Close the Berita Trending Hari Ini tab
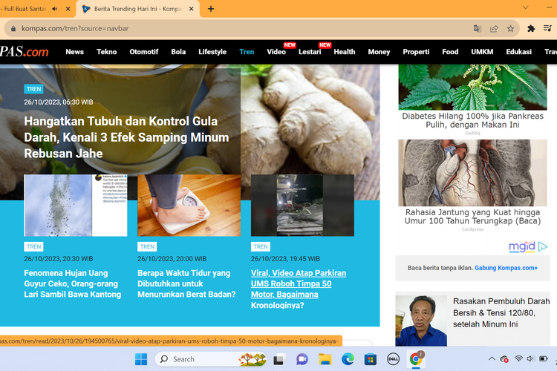 click(190, 9)
